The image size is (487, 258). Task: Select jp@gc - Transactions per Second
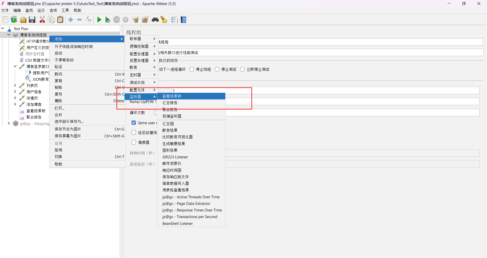[x=191, y=217]
